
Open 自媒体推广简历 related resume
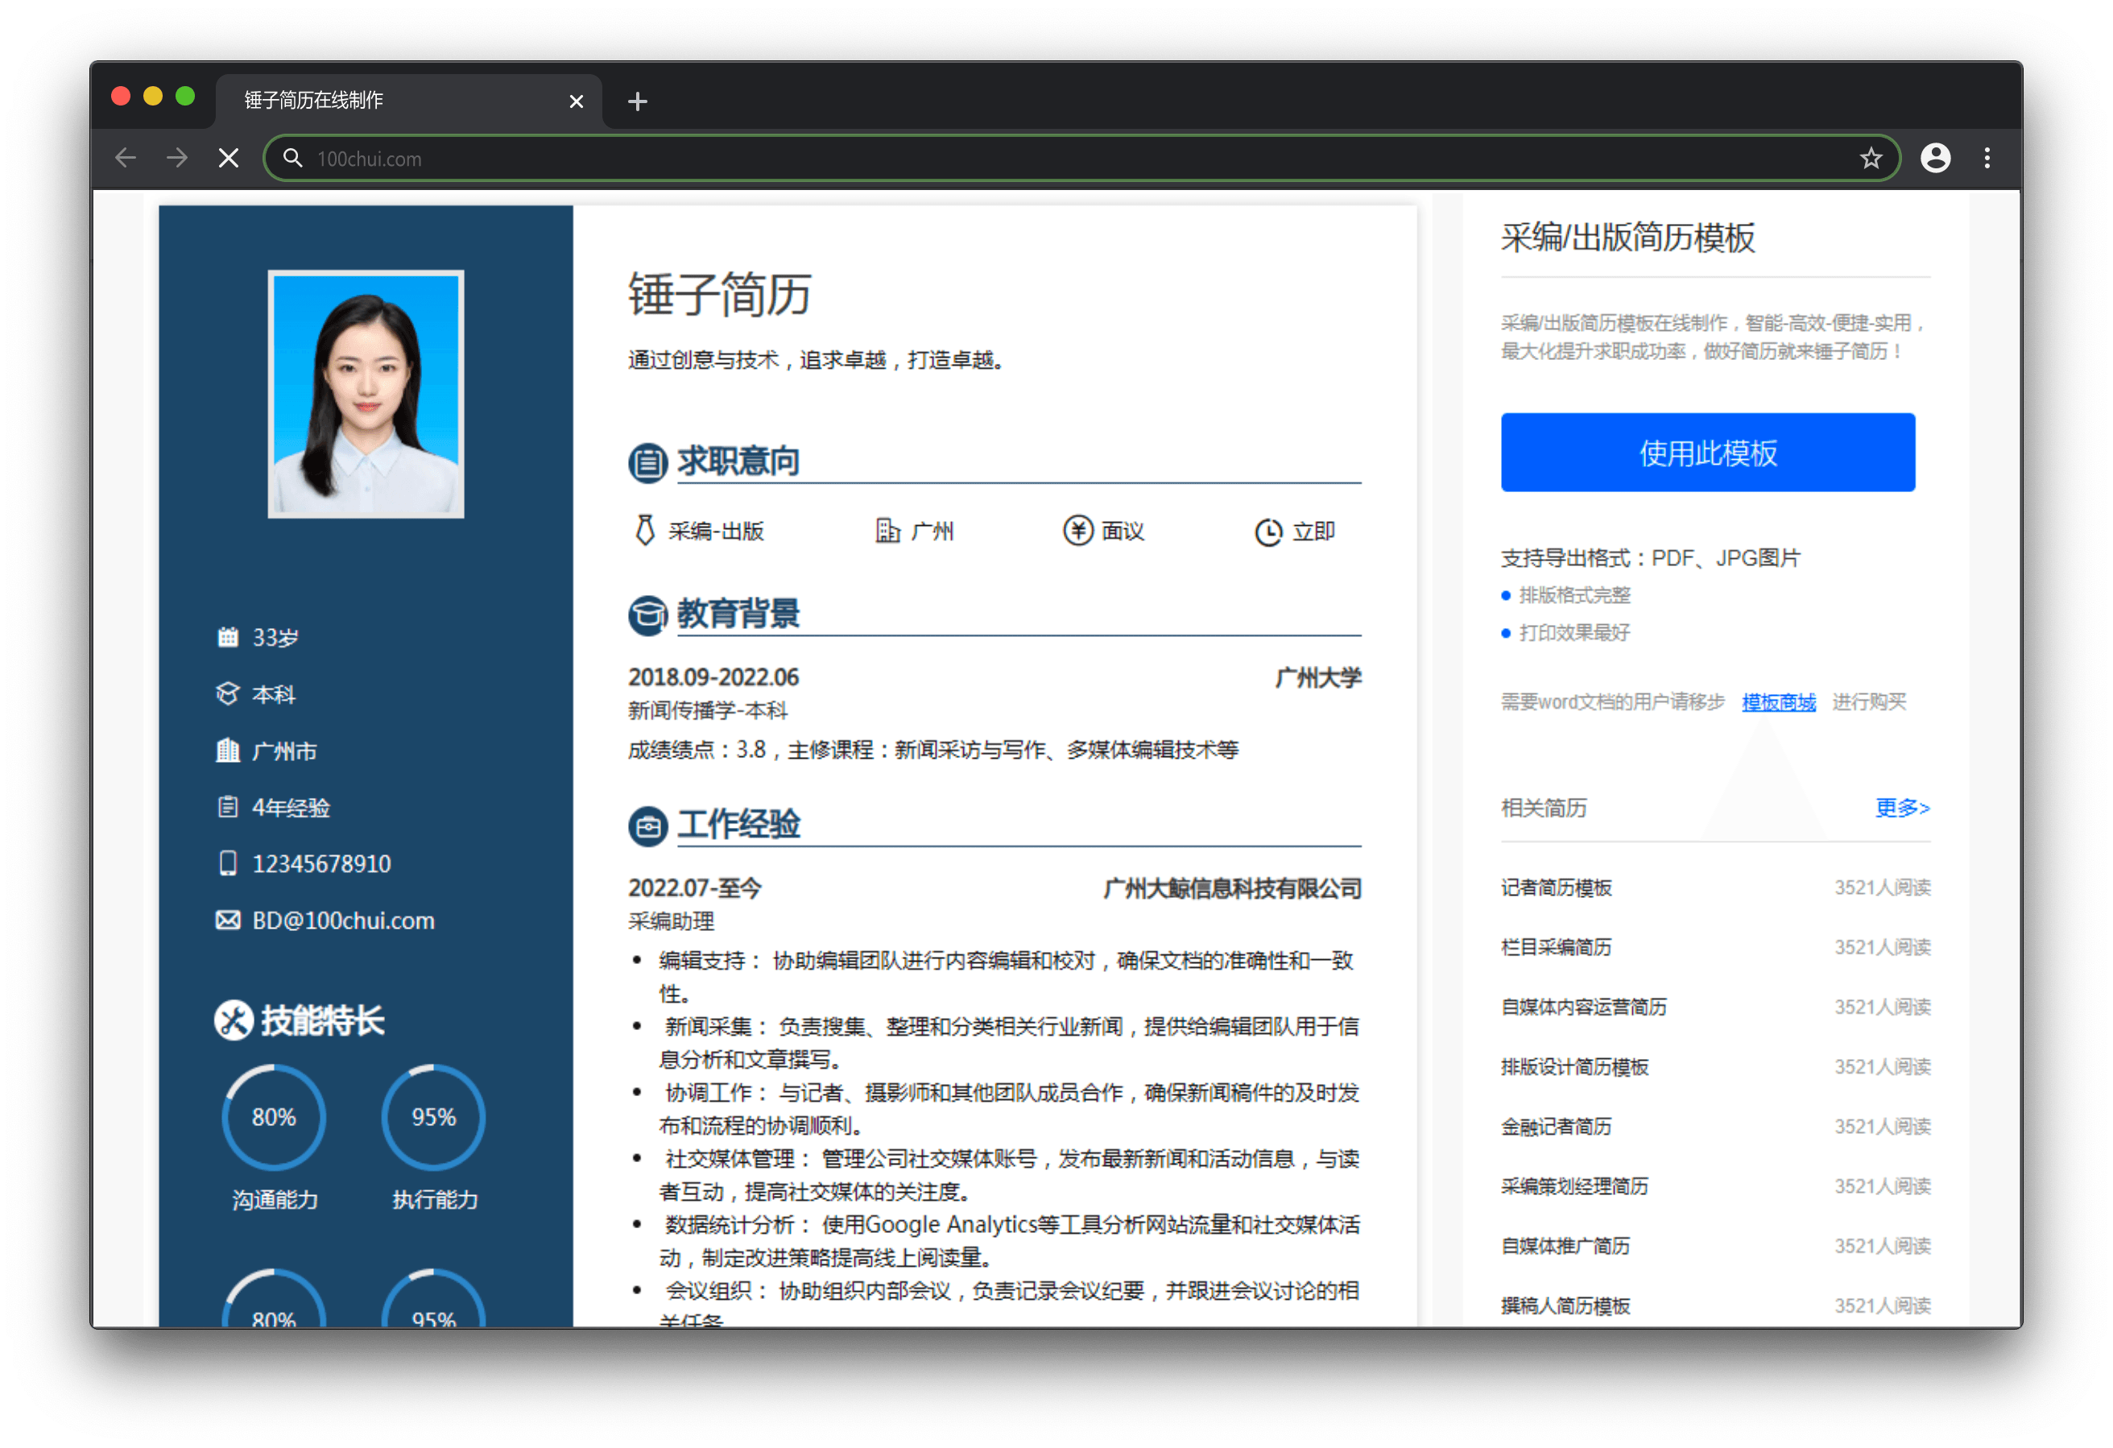coord(1565,1245)
